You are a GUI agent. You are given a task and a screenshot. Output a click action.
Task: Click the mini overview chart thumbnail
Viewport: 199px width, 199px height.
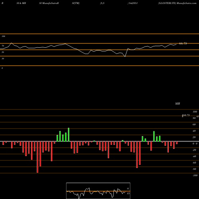pos(98,191)
